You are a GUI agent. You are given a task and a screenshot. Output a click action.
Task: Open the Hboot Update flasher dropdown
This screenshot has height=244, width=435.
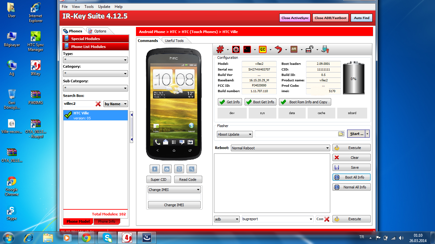pos(235,134)
